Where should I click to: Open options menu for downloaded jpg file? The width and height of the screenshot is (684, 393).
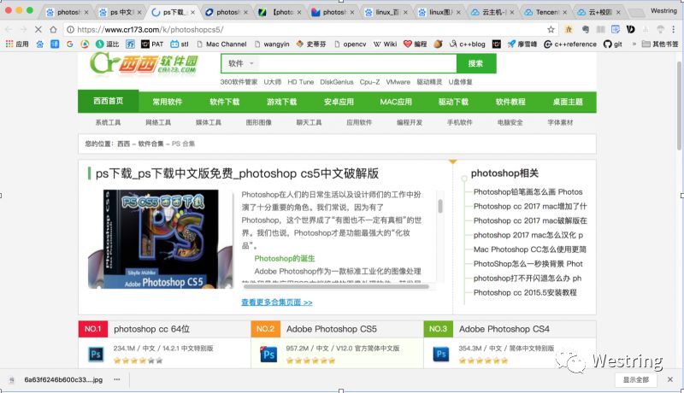117,379
